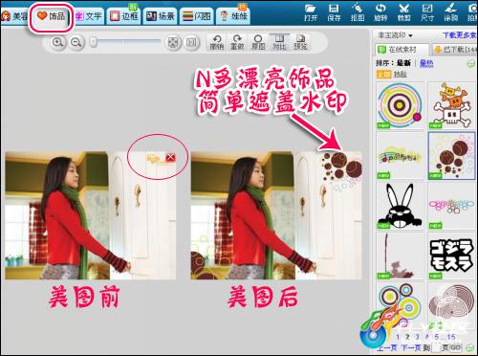Select the black rabbit sticker thumbnail
Image resolution: width=478 pixels, height=356 pixels.
[400, 206]
